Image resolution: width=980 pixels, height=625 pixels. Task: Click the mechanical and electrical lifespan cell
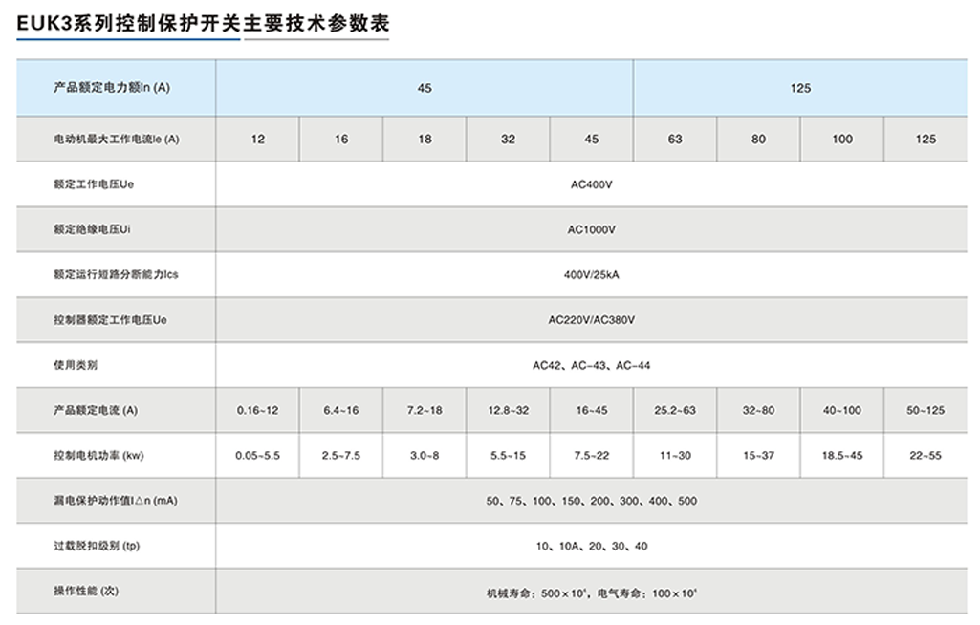(591, 591)
